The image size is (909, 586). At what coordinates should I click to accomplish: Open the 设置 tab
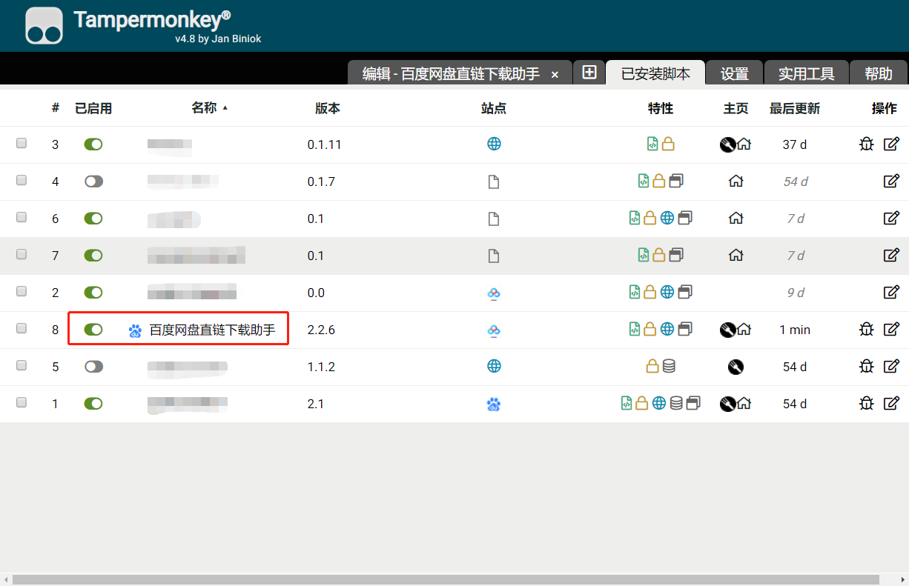pyautogui.click(x=735, y=73)
